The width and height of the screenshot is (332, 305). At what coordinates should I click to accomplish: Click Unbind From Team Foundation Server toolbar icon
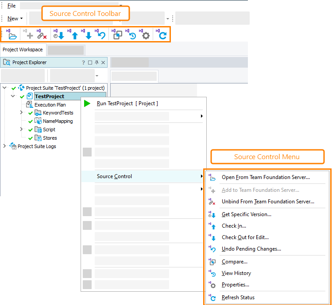(42, 35)
